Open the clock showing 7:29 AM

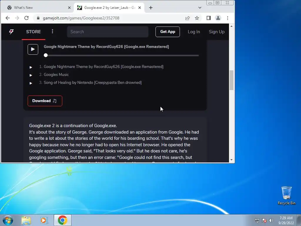tap(286, 220)
